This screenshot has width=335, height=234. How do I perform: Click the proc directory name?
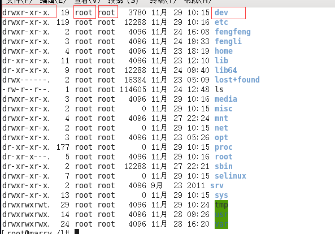click(224, 147)
